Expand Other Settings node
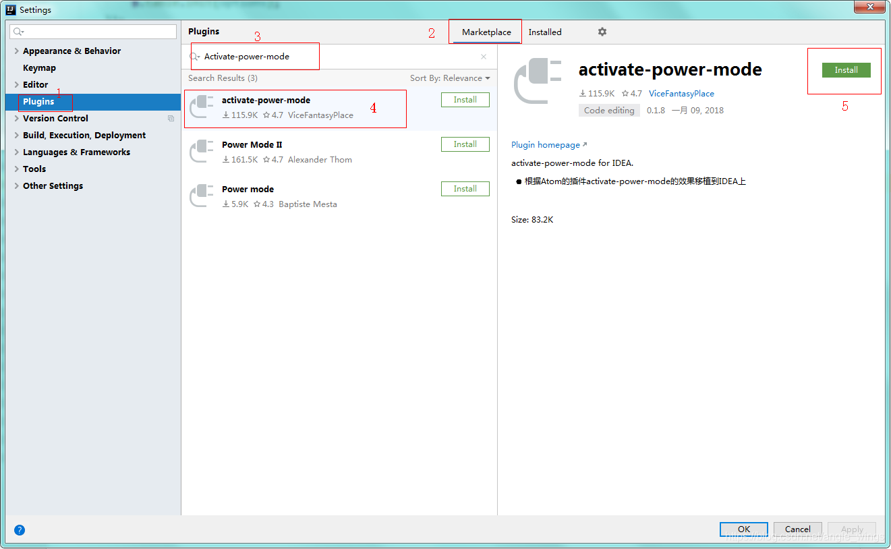 click(x=16, y=186)
